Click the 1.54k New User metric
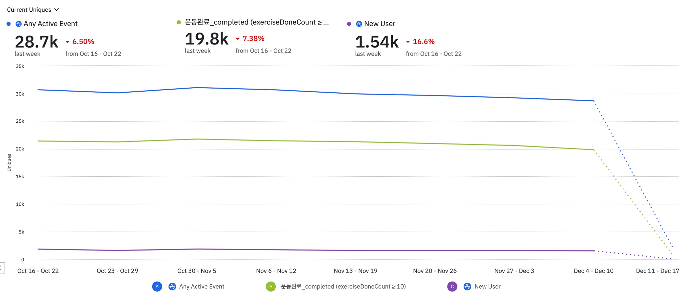This screenshot has height=294, width=685. click(x=377, y=42)
